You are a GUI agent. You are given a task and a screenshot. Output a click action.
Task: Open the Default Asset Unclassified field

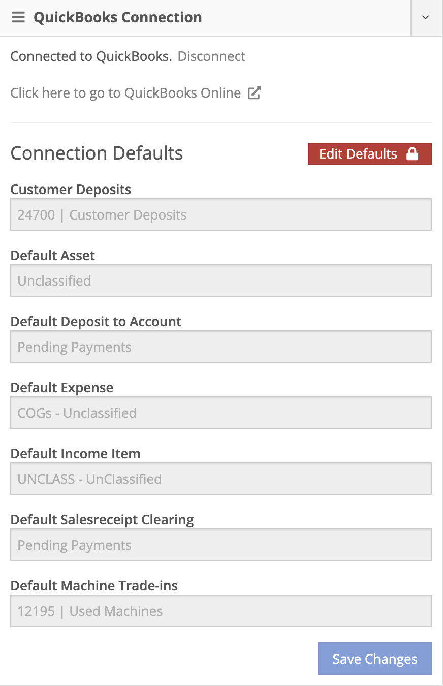click(x=221, y=280)
